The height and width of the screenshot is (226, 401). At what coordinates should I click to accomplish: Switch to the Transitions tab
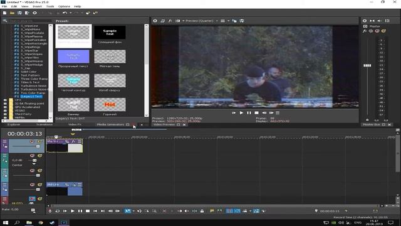point(44,124)
